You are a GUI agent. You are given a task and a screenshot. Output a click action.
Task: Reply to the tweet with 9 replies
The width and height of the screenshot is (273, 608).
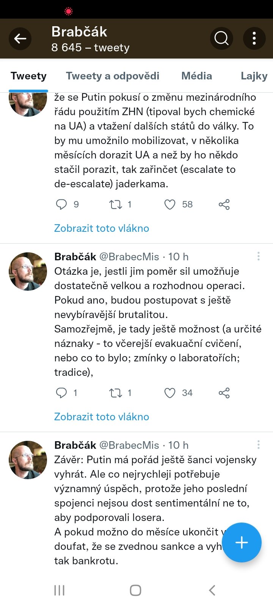[x=61, y=204]
